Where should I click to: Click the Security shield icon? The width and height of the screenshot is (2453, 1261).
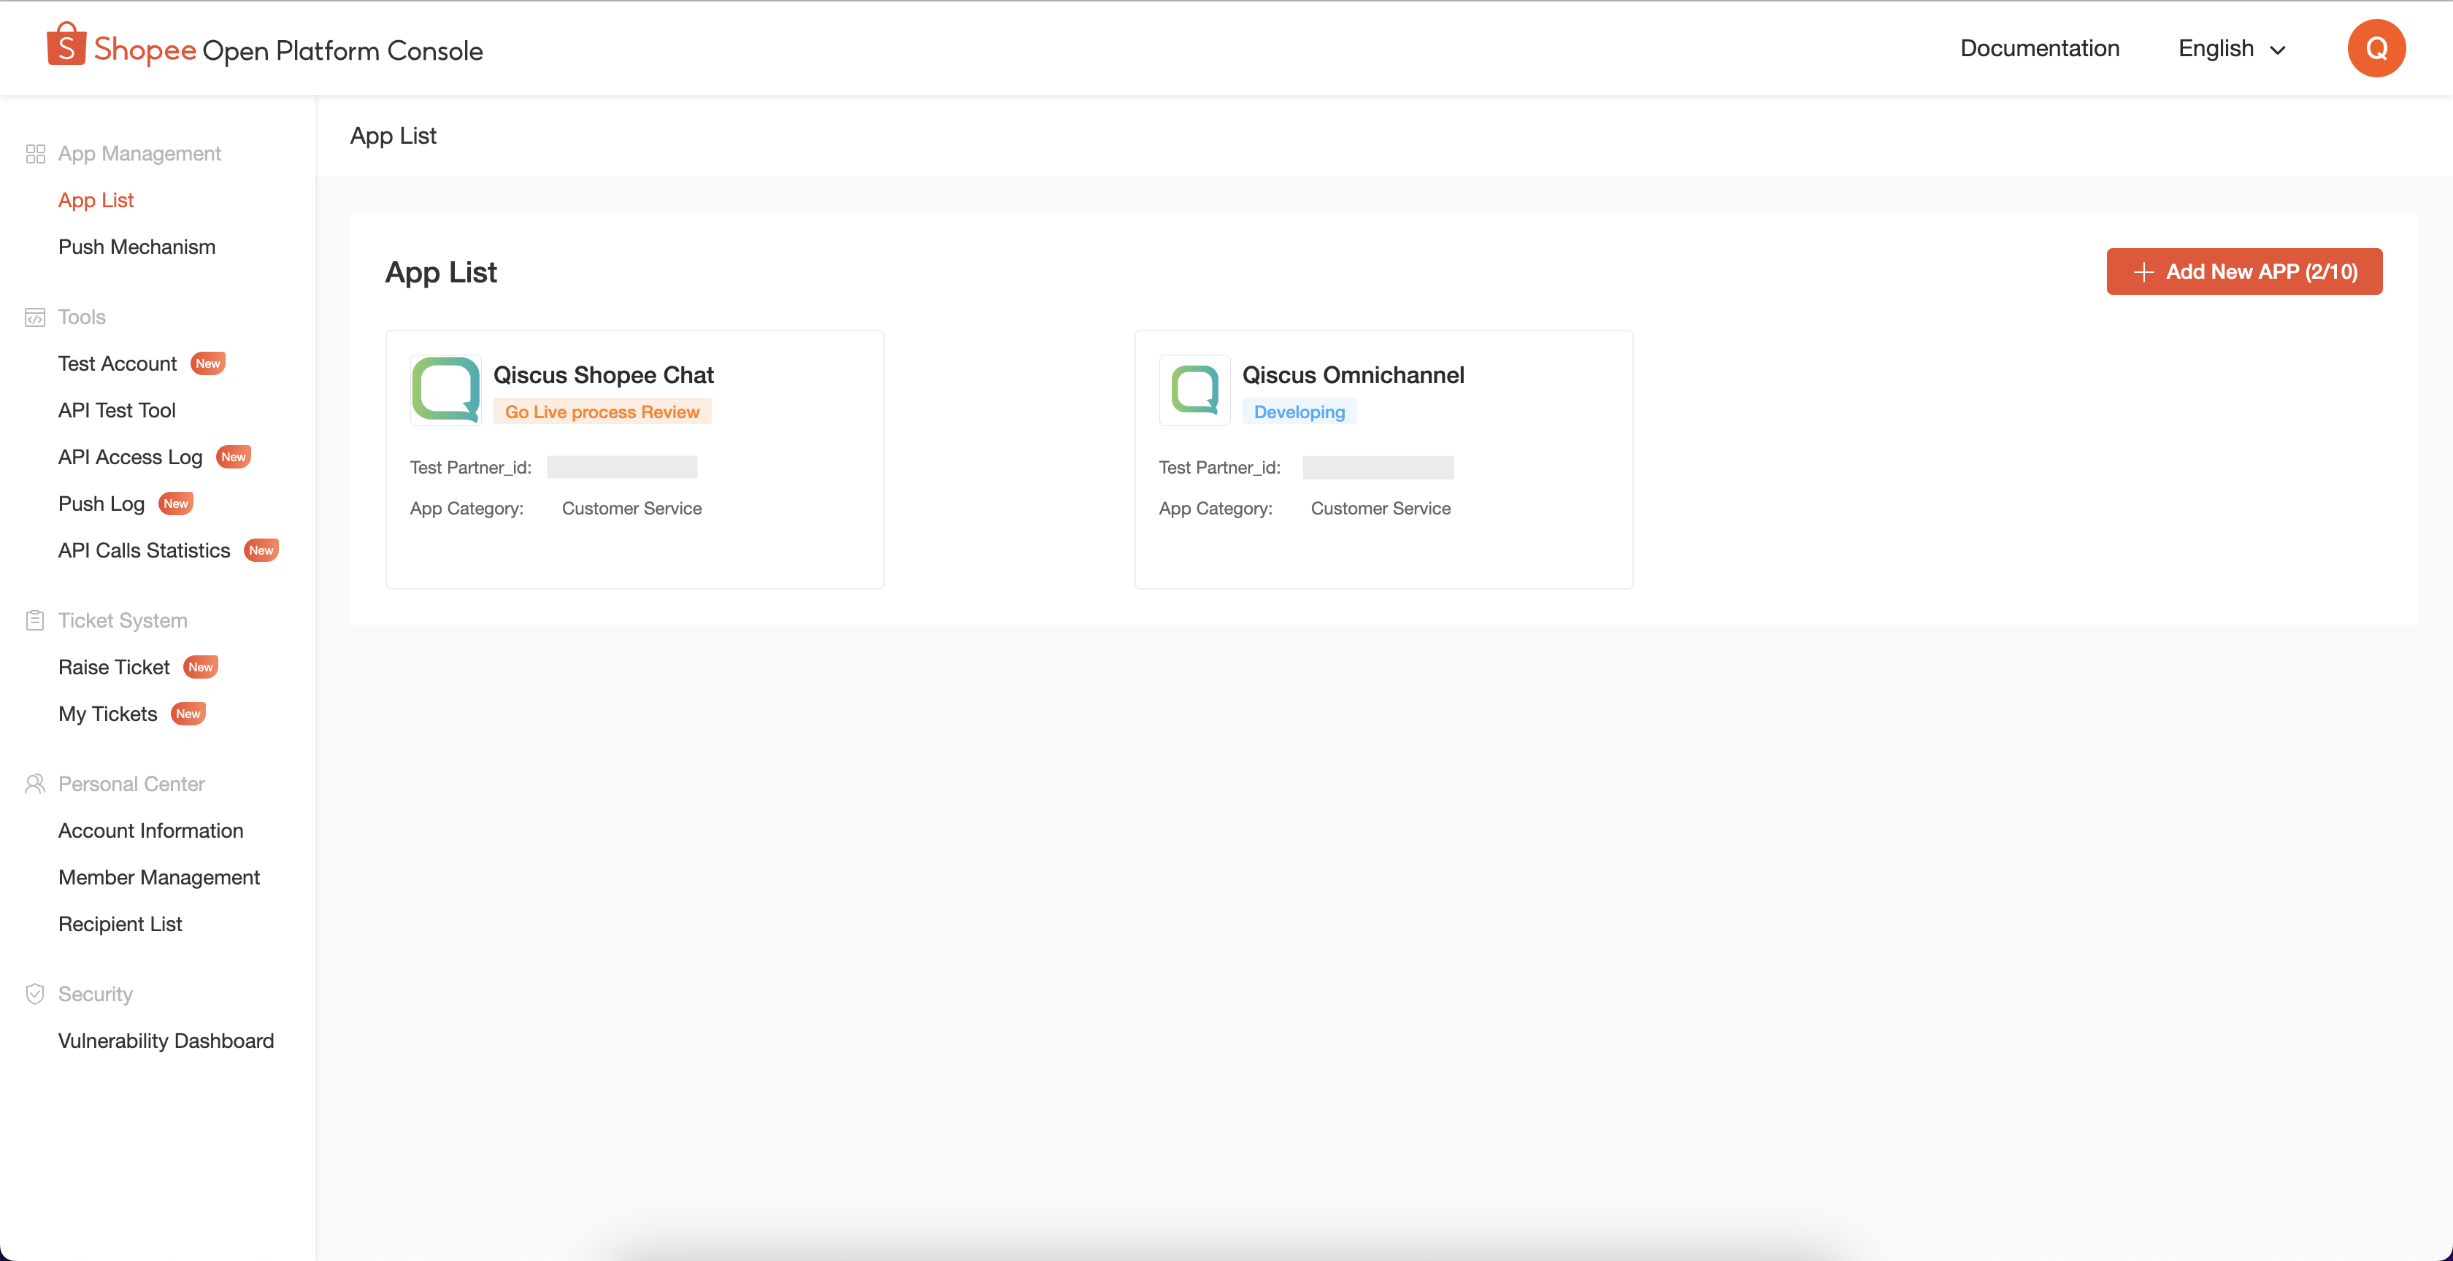click(35, 995)
